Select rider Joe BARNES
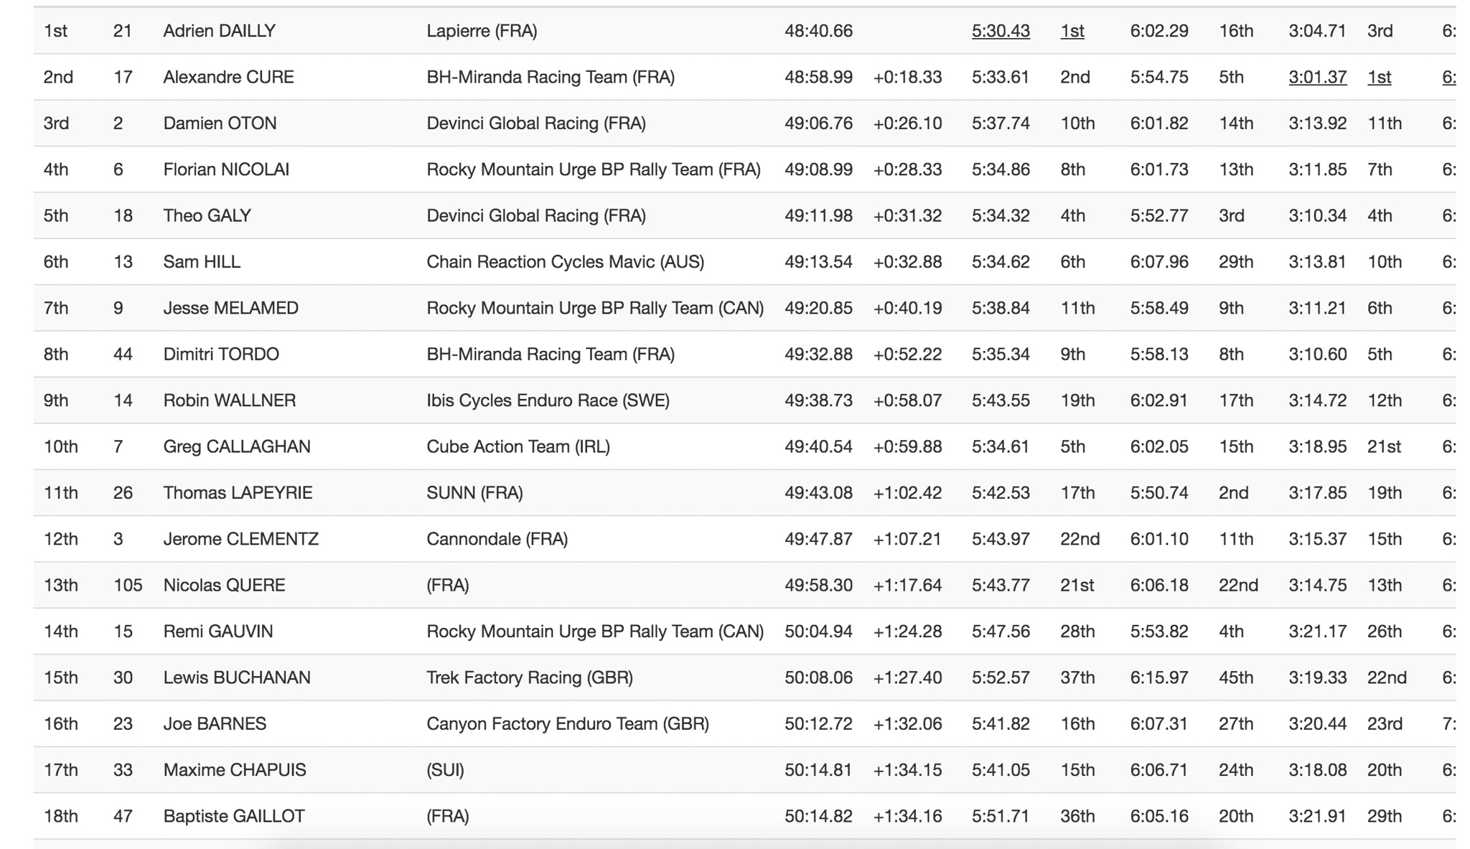Image resolution: width=1470 pixels, height=849 pixels. coord(215,723)
